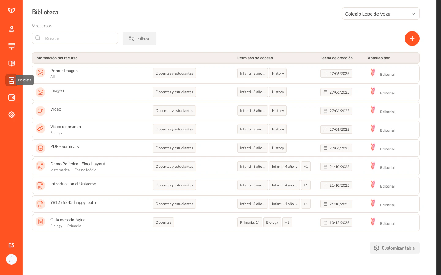The width and height of the screenshot is (441, 275).
Task: Click image icon of Primer Imagen row
Action: point(40,72)
